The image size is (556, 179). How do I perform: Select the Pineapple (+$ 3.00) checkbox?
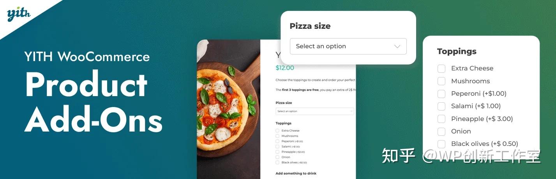coord(441,119)
